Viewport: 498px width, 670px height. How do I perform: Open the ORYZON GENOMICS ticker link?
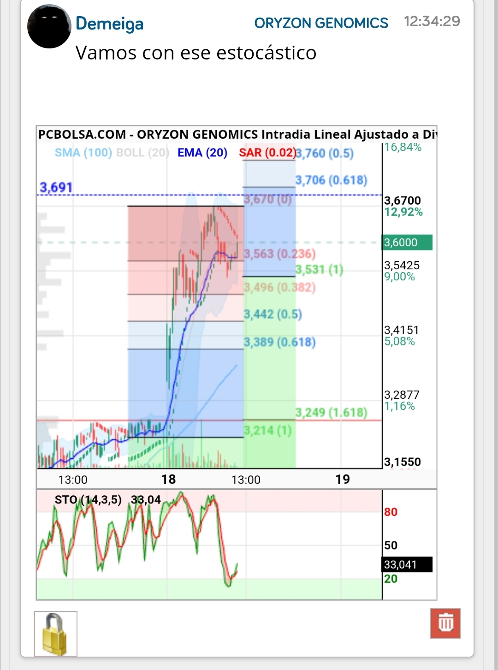pos(321,23)
